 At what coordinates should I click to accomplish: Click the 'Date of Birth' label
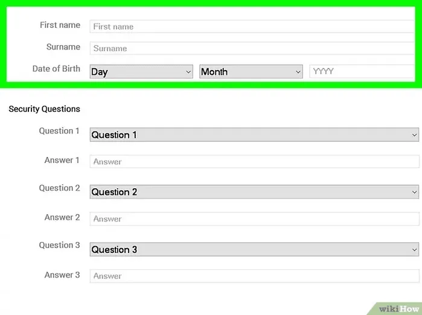coord(56,69)
